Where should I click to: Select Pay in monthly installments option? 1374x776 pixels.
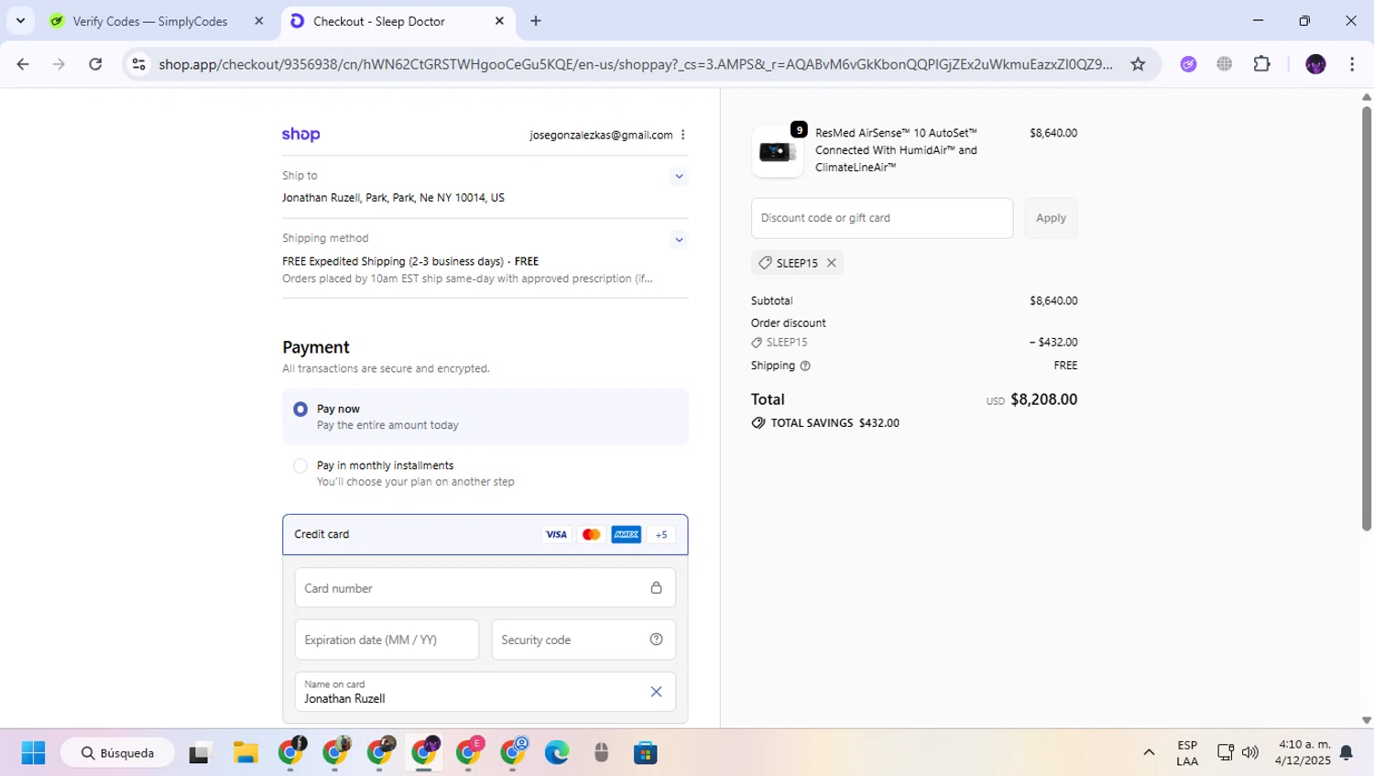tap(300, 465)
